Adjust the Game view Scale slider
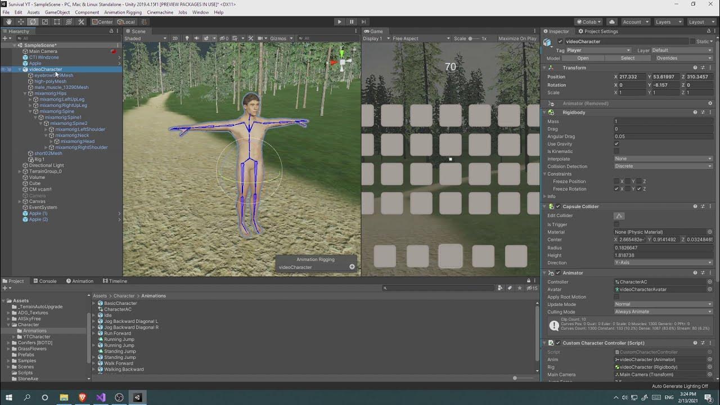Viewport: 720px width, 405px height. pos(474,38)
